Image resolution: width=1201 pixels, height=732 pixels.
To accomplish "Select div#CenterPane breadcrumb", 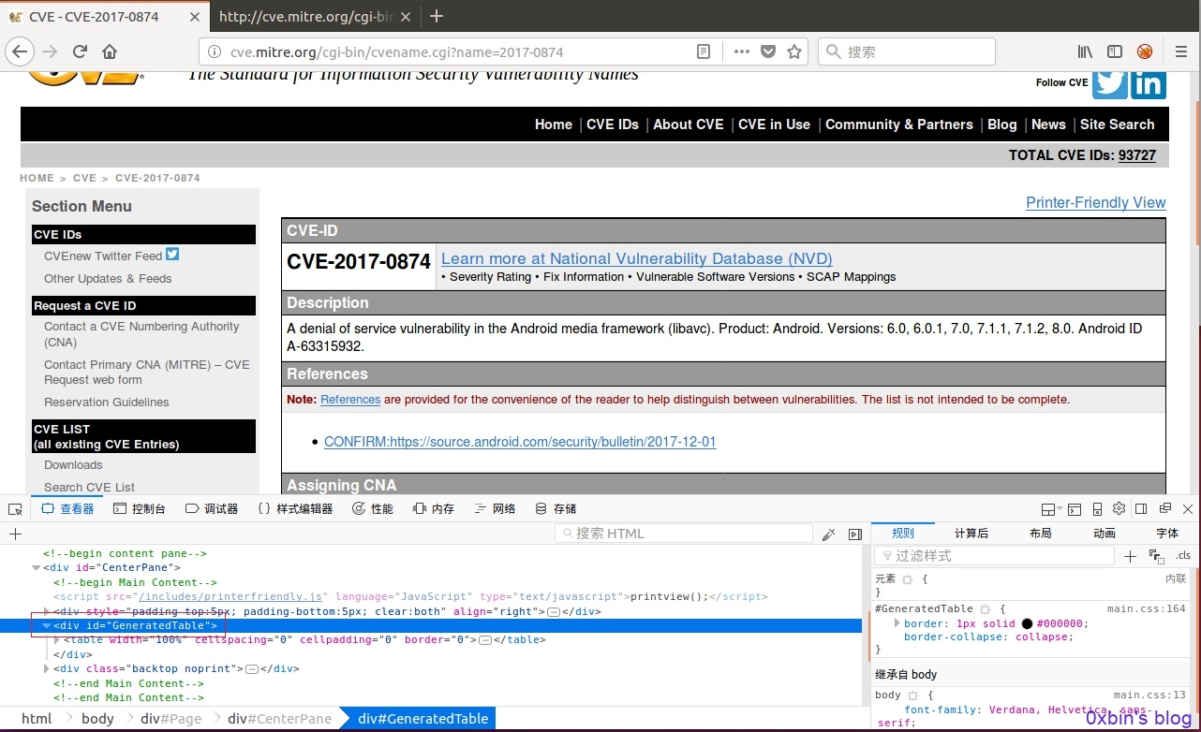I will 279,719.
